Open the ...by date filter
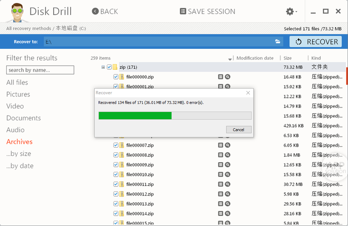 click(20, 166)
